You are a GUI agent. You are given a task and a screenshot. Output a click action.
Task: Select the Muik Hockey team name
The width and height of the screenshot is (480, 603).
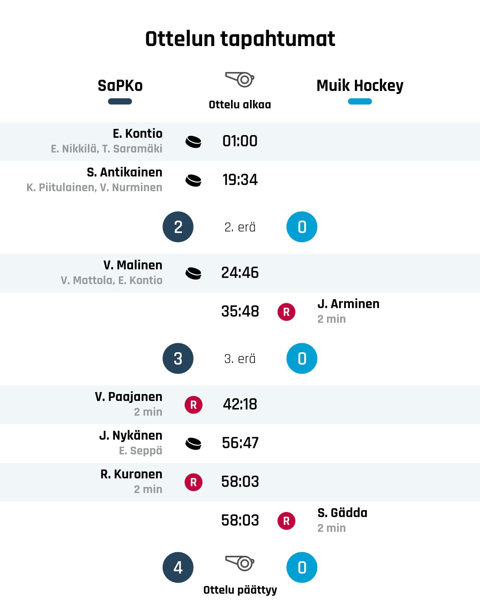coord(360,86)
